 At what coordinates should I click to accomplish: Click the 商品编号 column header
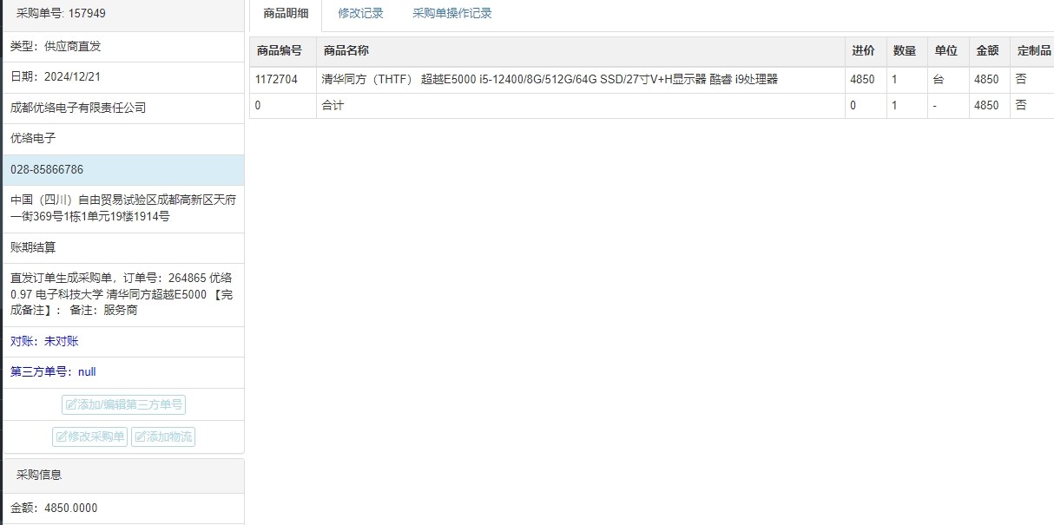(283, 51)
